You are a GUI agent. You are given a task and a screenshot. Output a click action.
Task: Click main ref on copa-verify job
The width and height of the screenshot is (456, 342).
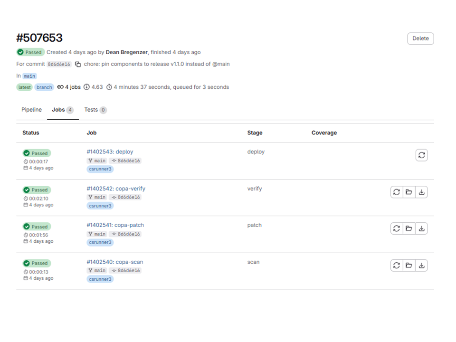tap(97, 197)
